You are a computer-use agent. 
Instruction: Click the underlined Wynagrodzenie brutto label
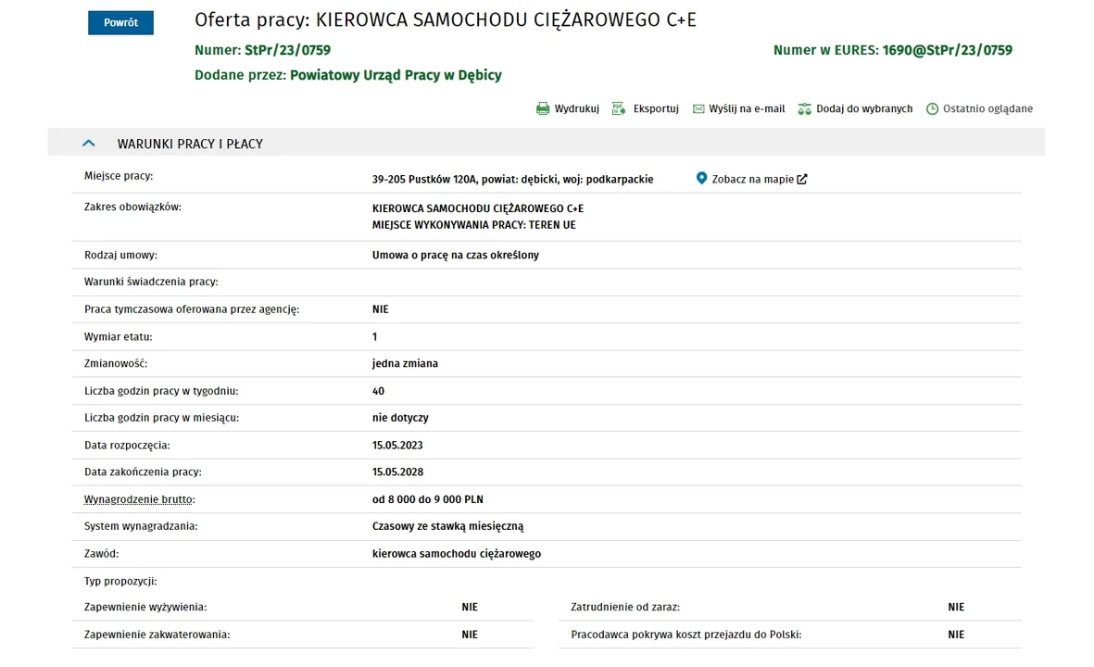[x=140, y=499]
